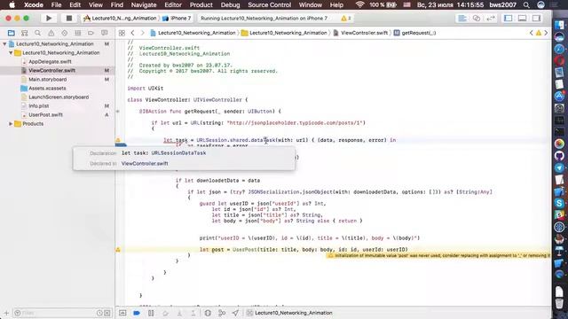Screen dimensions: 568x319
Task: Select AppDelegate.swift in navigator
Action: click(x=50, y=61)
